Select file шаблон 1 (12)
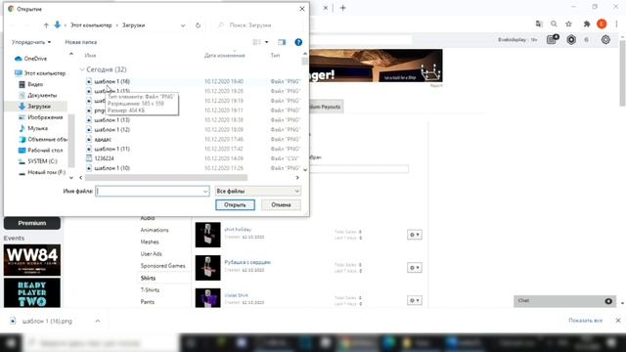 (x=112, y=129)
